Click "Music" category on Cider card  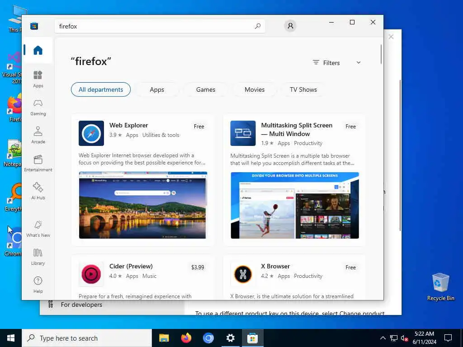[149, 276]
